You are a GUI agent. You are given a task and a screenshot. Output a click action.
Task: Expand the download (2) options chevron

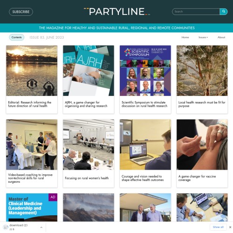pyautogui.click(x=41, y=227)
